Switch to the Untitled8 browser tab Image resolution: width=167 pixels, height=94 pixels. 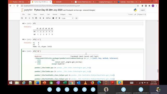63,2
